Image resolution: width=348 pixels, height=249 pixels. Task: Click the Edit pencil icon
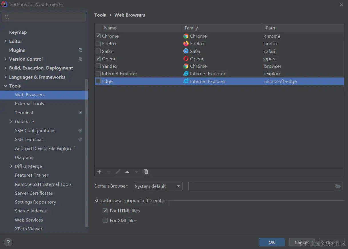pos(118,172)
